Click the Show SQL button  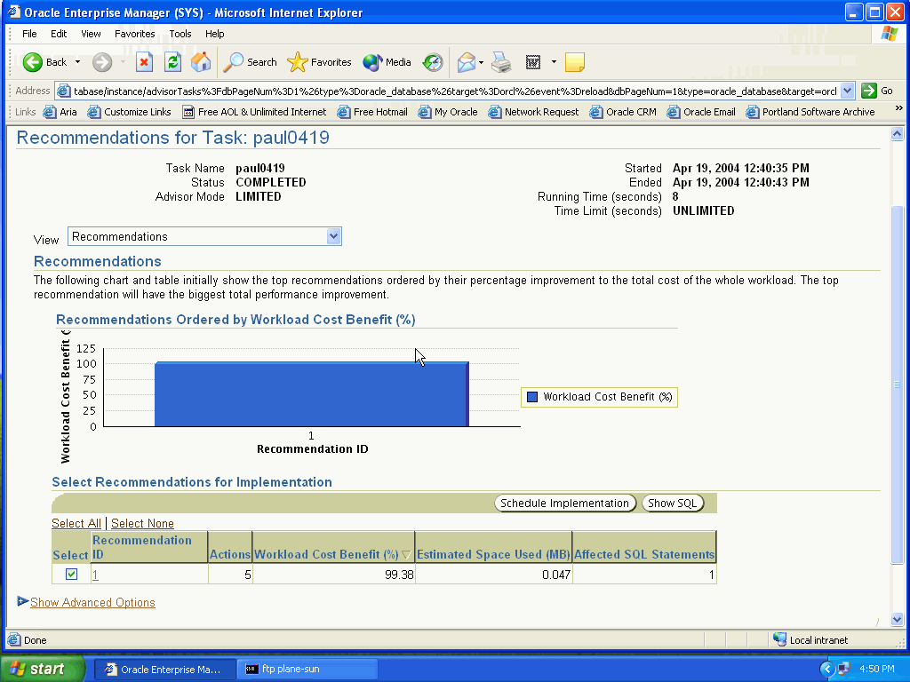tap(673, 504)
